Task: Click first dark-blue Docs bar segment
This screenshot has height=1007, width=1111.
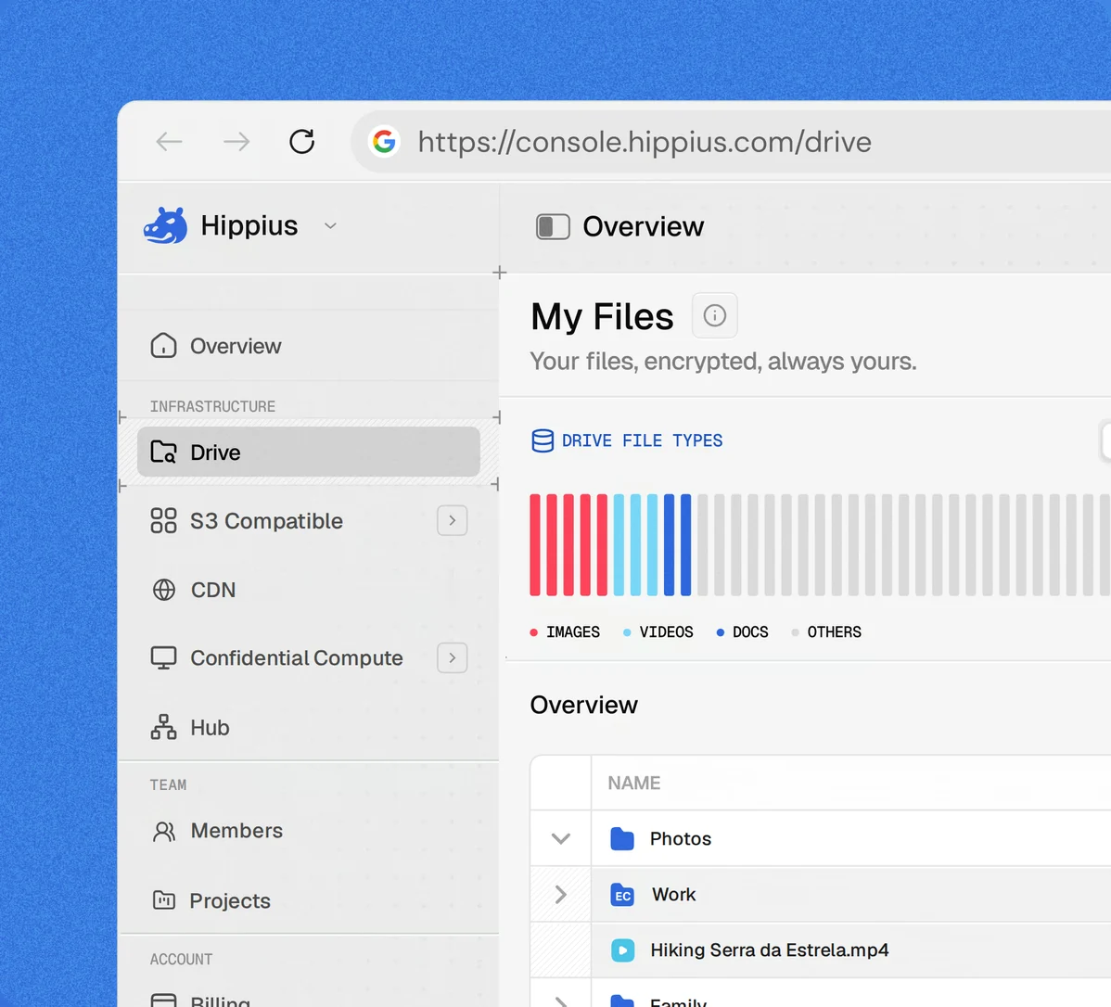Action: 669,544
